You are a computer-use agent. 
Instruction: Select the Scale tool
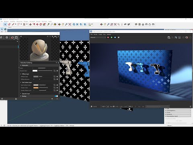(x=44, y=25)
